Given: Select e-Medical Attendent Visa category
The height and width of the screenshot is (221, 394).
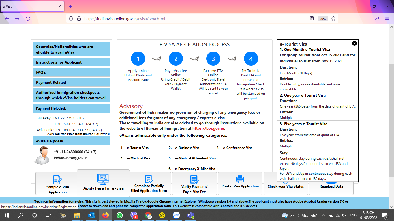Looking at the screenshot, I should click(195, 158).
